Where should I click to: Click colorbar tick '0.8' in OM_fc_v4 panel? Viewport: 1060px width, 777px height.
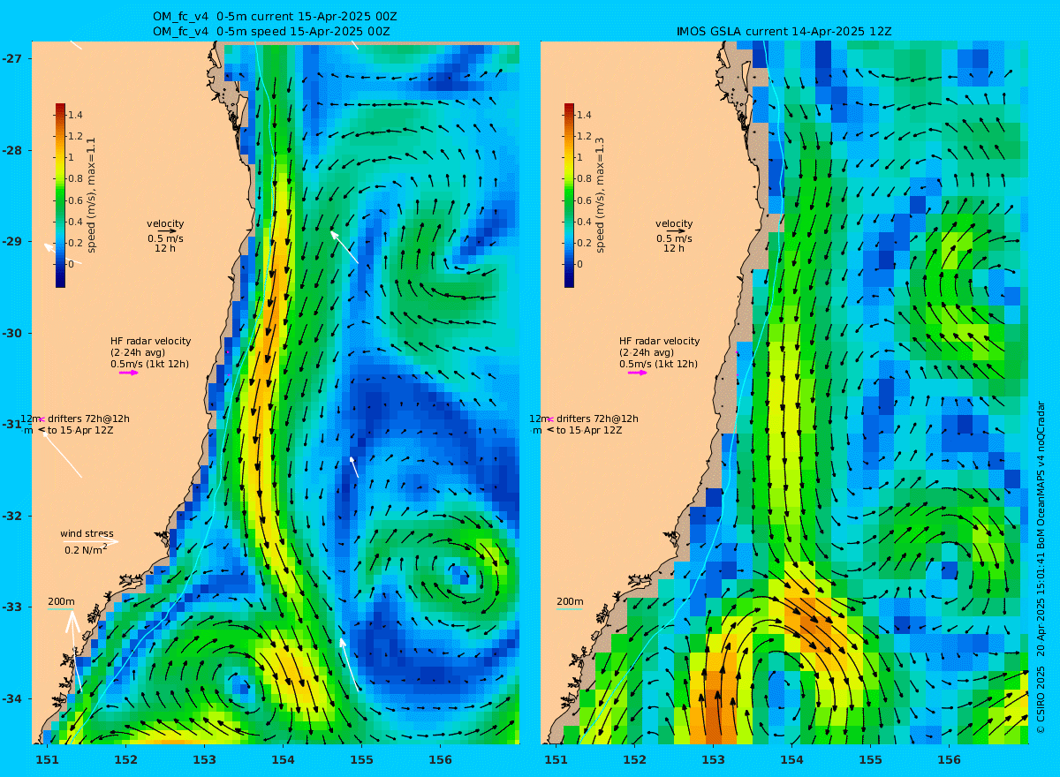(75, 178)
